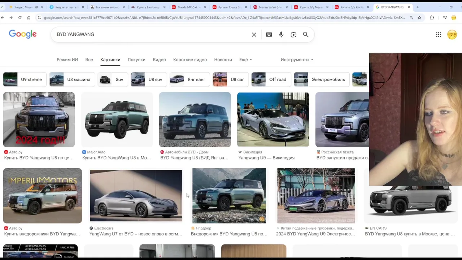Screen dimensions: 462x260
Task: Switch to Видео results
Action: click(x=159, y=60)
